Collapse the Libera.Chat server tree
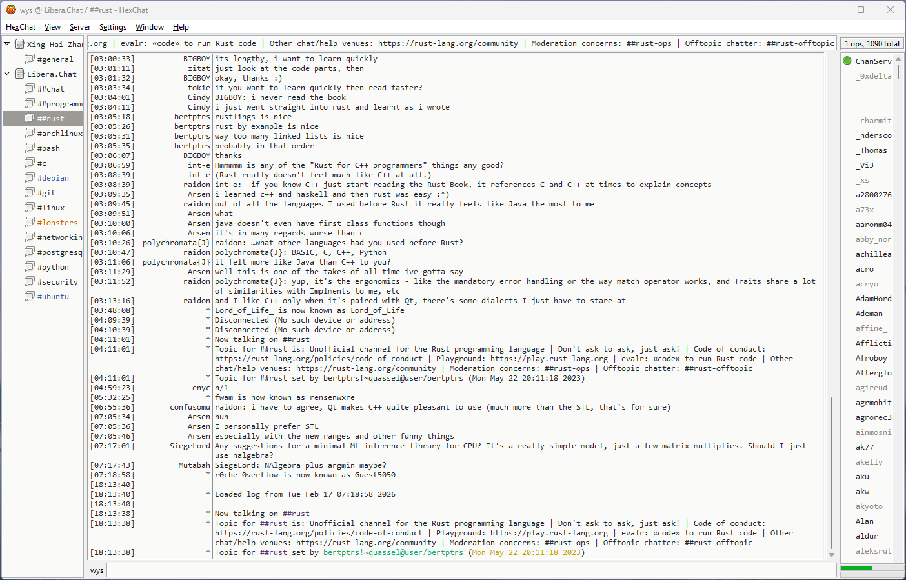The height and width of the screenshot is (580, 906). (7, 74)
